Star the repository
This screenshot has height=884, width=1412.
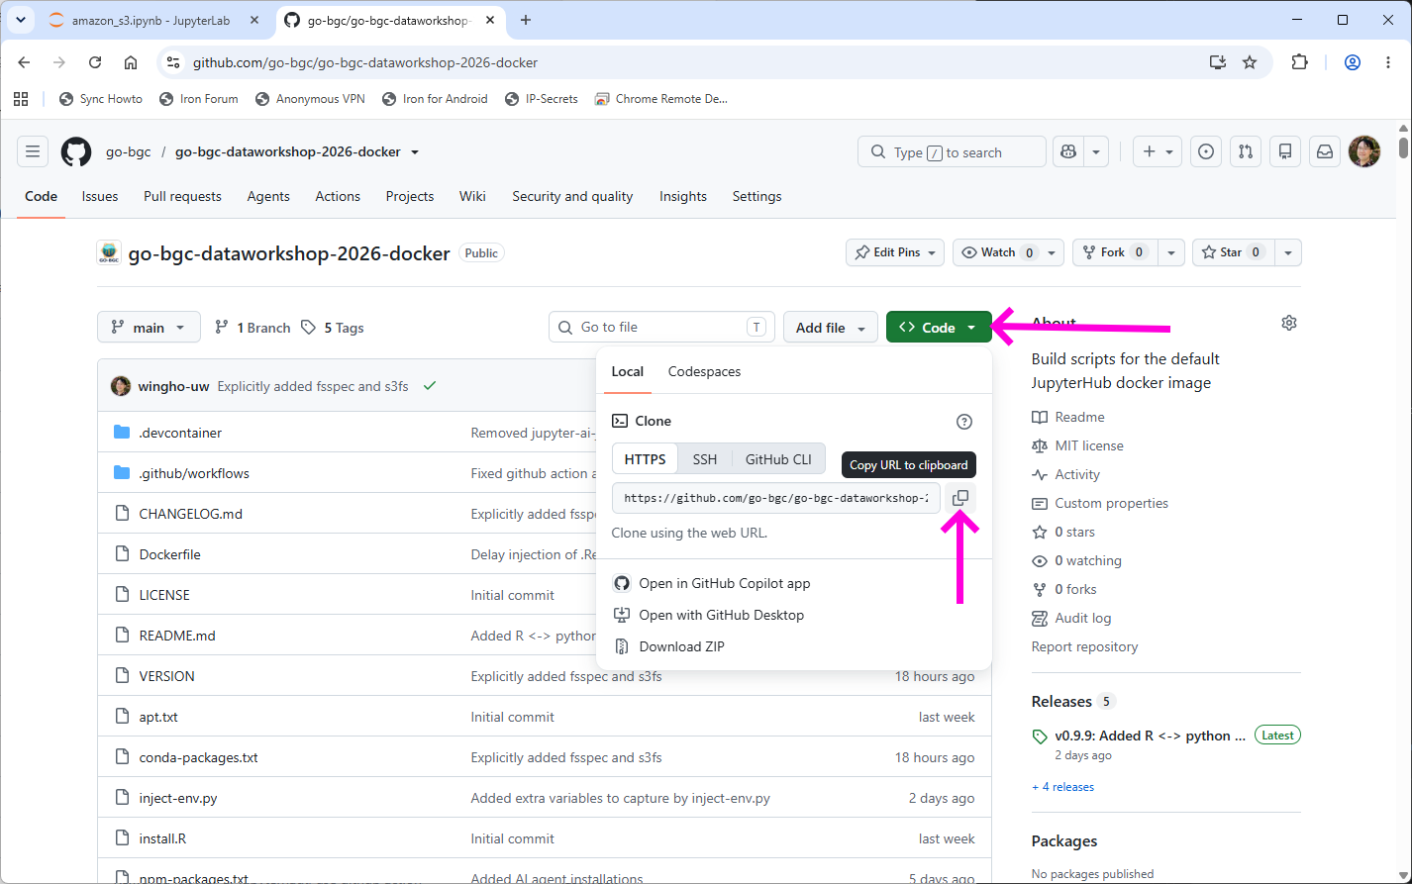pyautogui.click(x=1233, y=252)
